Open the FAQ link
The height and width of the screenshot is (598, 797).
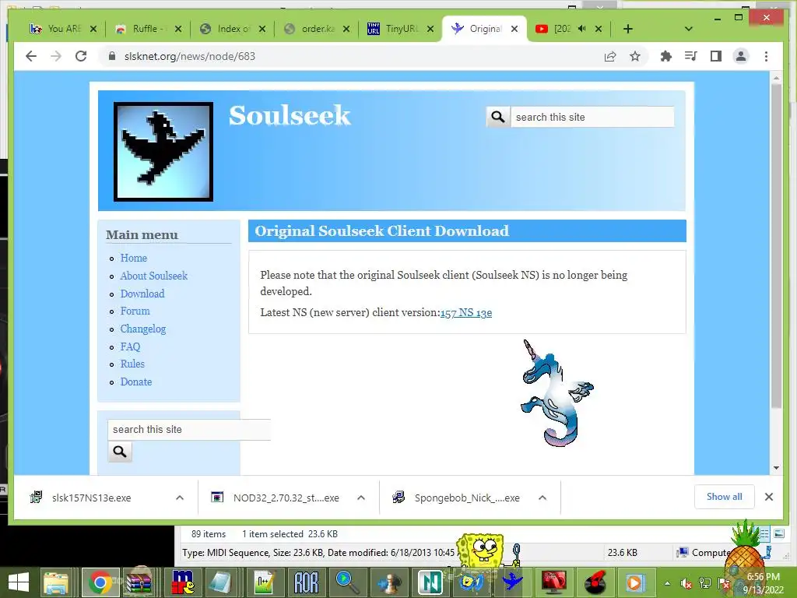tap(130, 346)
